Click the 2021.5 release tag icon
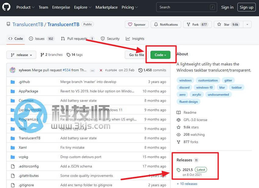This screenshot has height=188, width=259. click(x=179, y=170)
